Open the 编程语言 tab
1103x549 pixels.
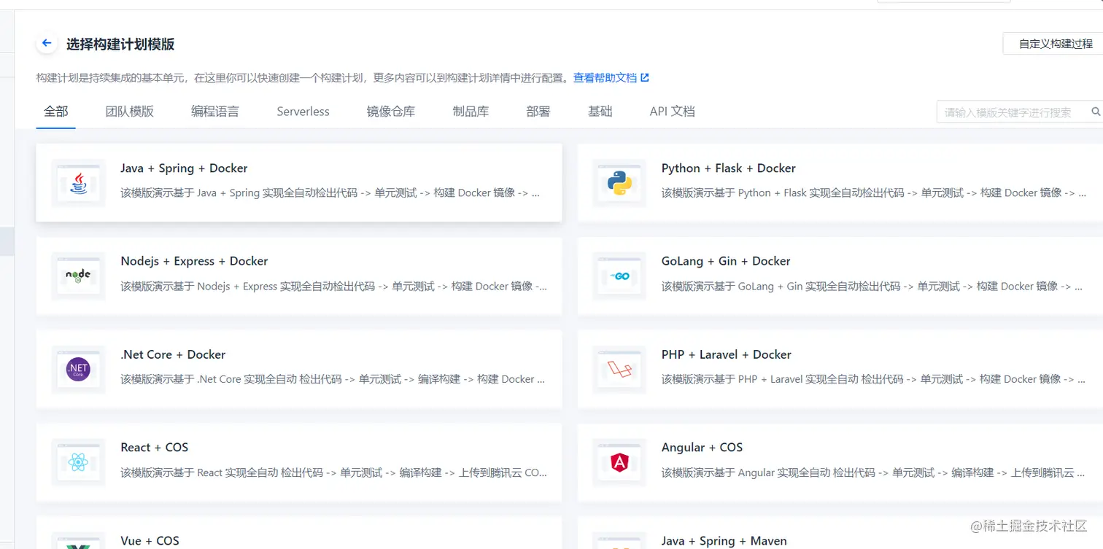click(x=215, y=112)
